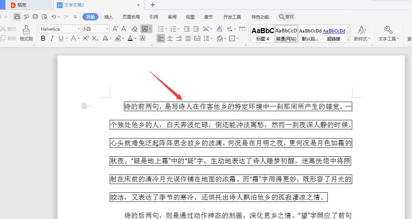Click the Clear Formatting eraser icon
Image resolution: width=412 pixels, height=219 pixels.
(134, 29)
